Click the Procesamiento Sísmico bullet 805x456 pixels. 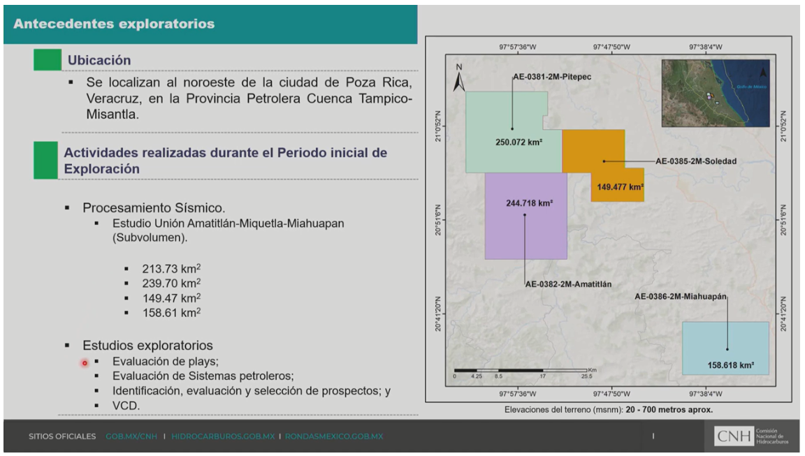pyautogui.click(x=154, y=207)
